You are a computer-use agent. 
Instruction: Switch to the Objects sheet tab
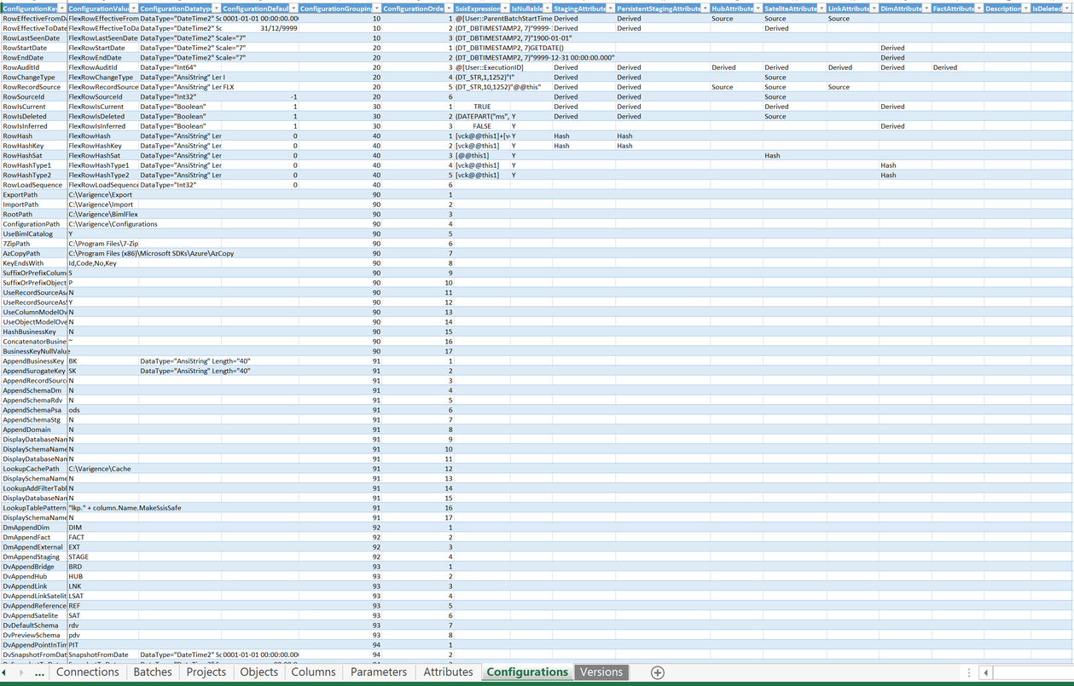click(x=259, y=672)
